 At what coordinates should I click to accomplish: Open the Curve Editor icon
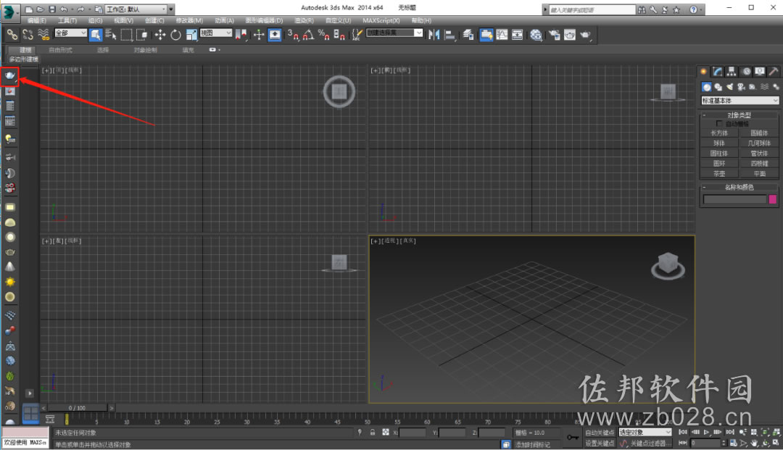pyautogui.click(x=502, y=35)
